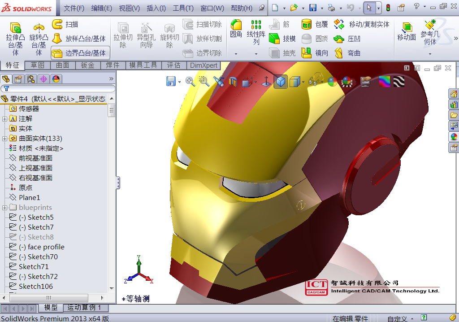This screenshot has width=459, height=322.
Task: Open the View Settings monitor icon
Action: [x=366, y=82]
